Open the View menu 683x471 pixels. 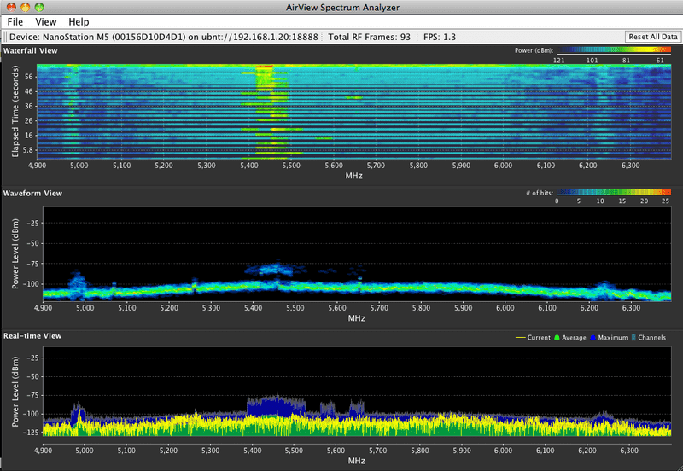pos(45,21)
